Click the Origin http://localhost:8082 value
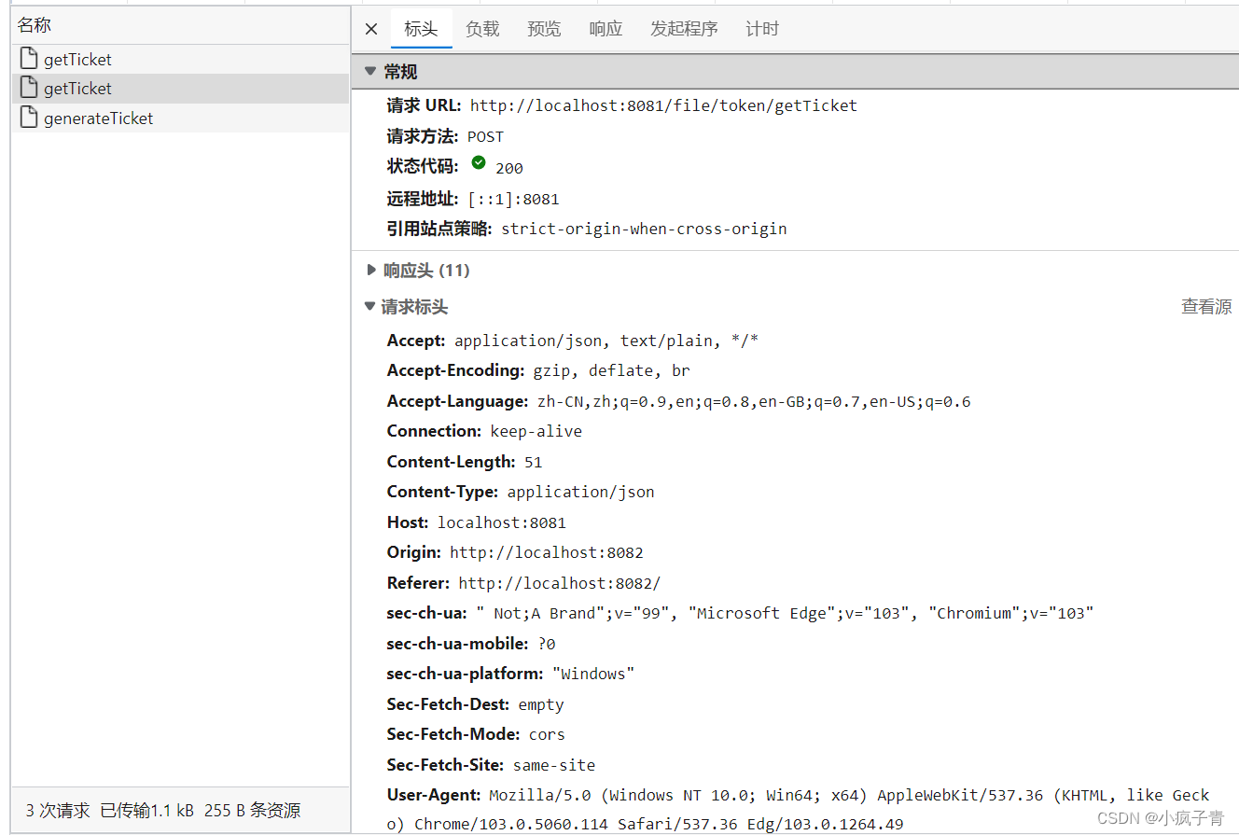 click(x=547, y=552)
